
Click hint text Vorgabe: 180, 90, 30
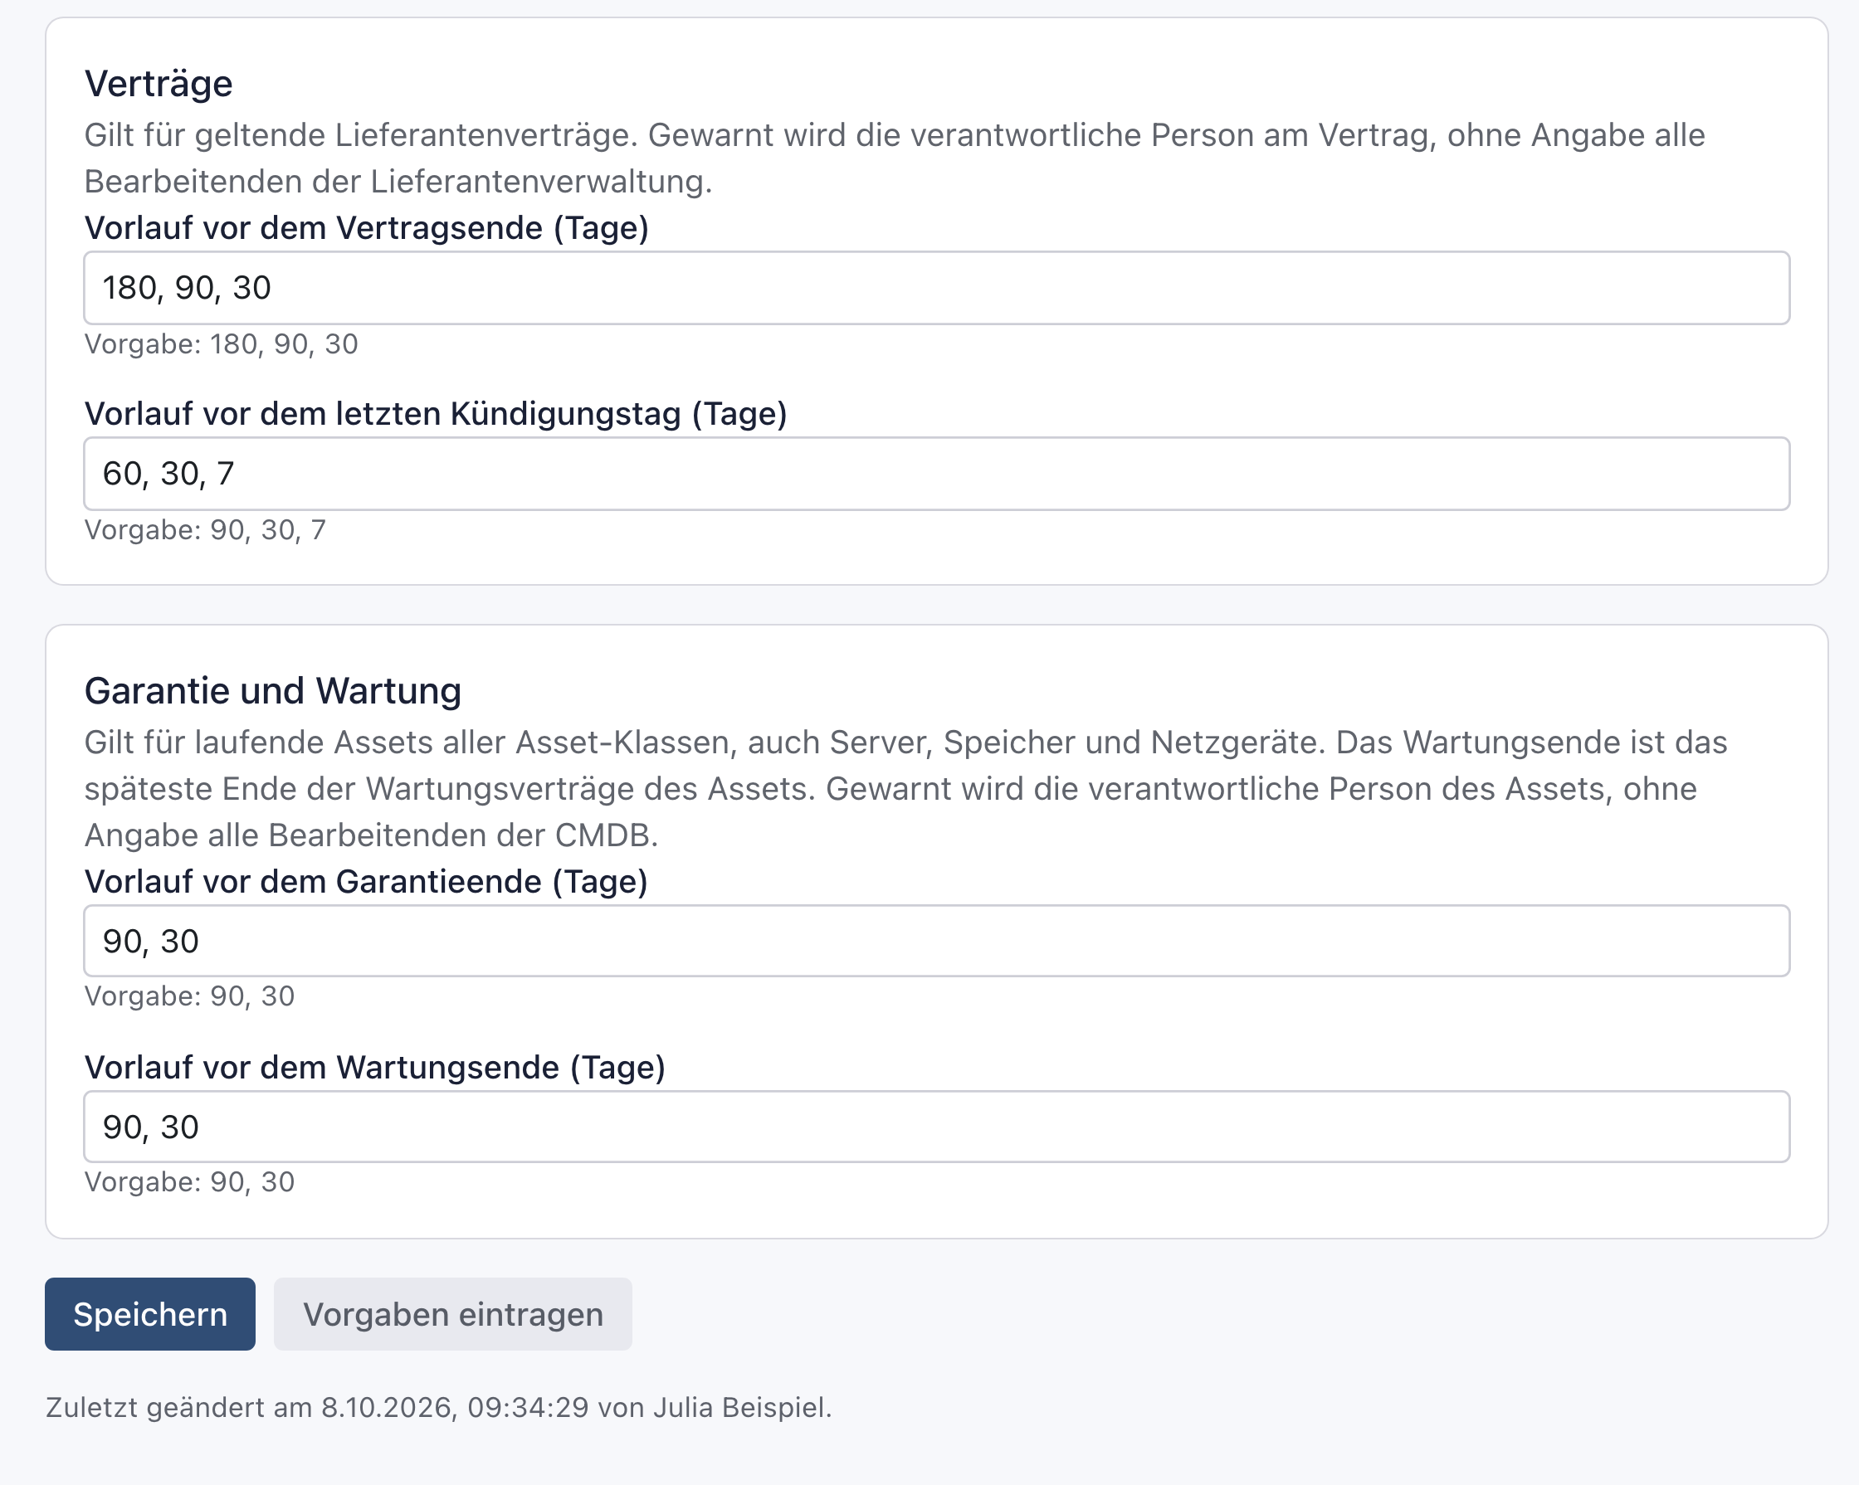pyautogui.click(x=221, y=344)
